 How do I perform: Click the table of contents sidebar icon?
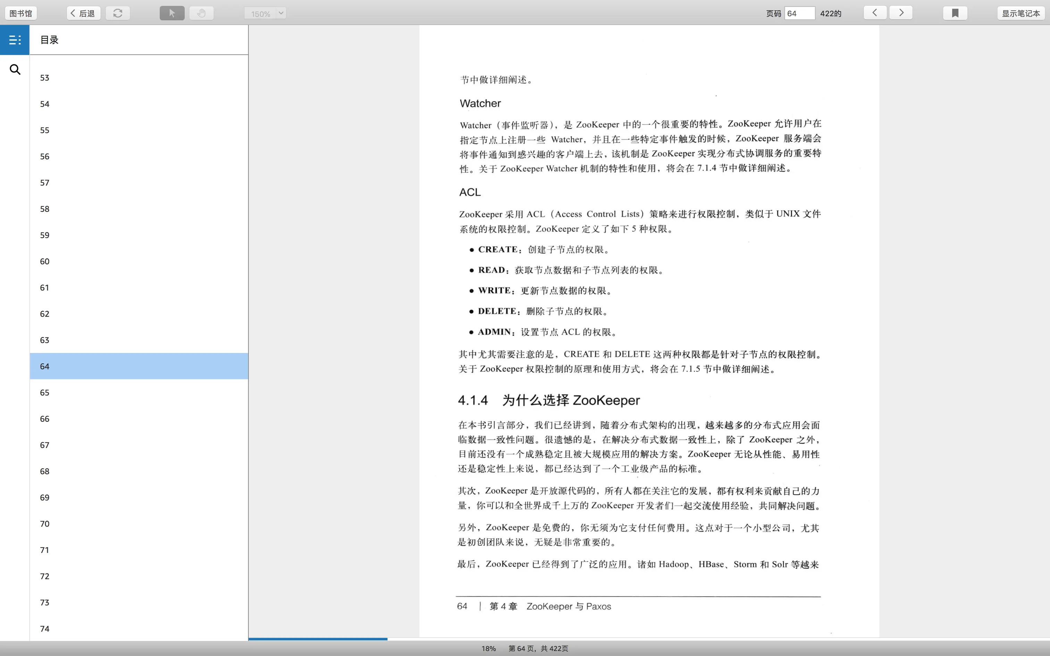15,40
